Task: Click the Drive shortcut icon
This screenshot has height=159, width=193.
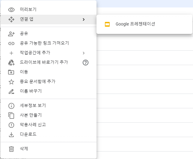Action: click(x=11, y=62)
